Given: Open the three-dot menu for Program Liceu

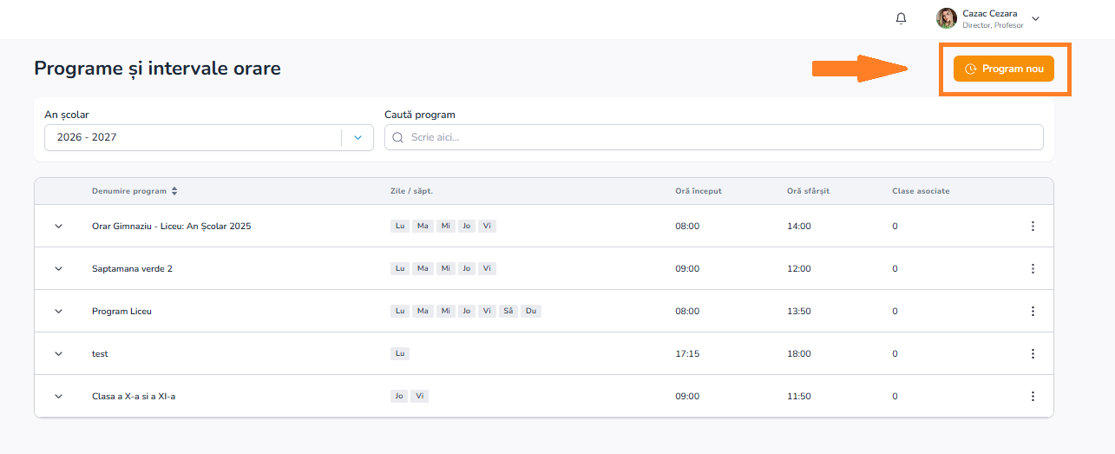Looking at the screenshot, I should 1033,311.
